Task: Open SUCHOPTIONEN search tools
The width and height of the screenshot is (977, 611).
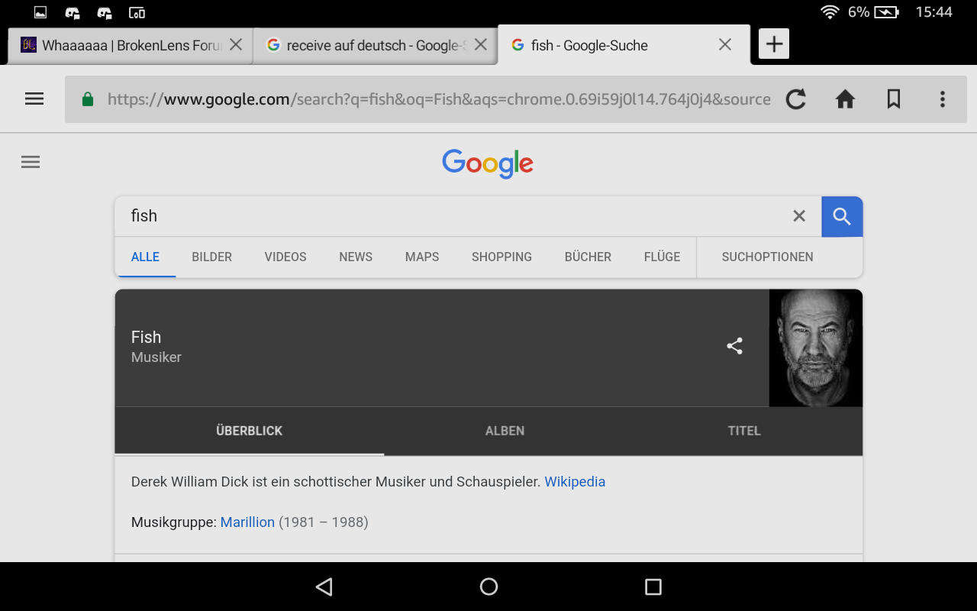Action: point(767,257)
